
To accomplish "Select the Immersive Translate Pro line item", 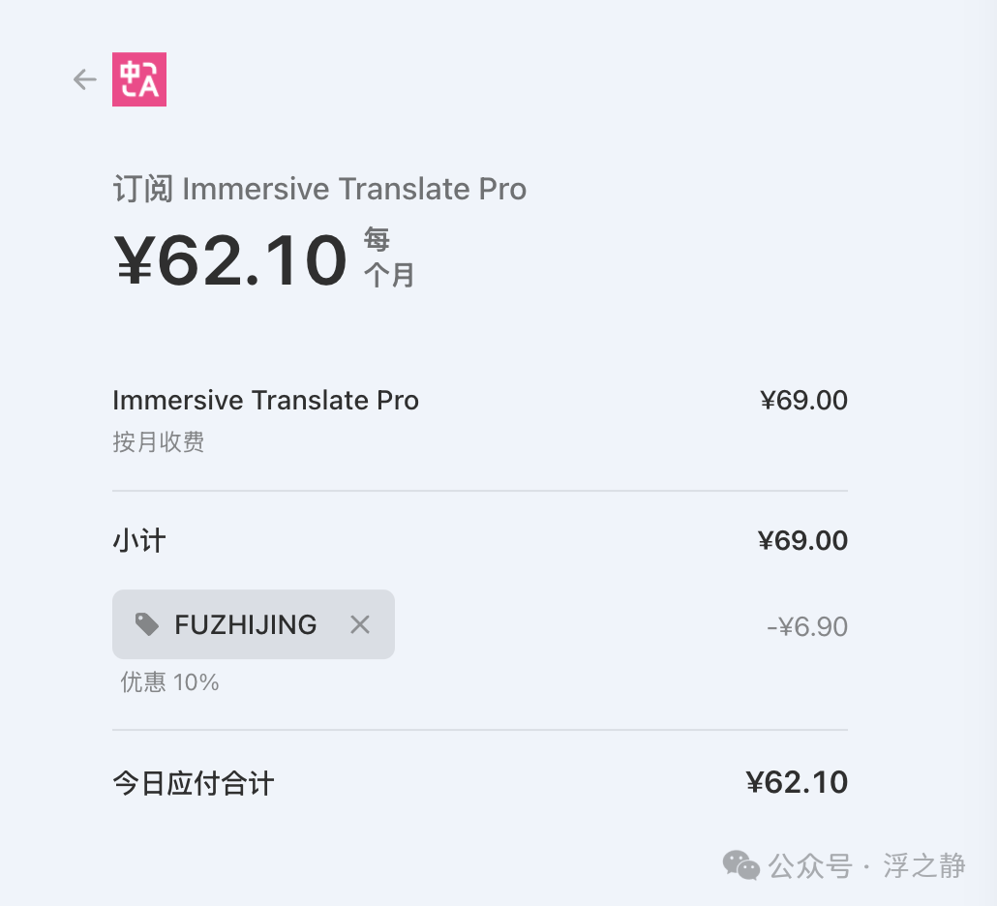I will click(266, 400).
